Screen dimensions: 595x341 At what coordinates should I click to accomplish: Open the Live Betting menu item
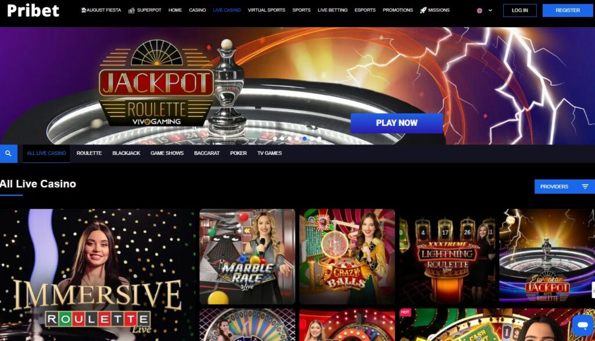point(332,10)
